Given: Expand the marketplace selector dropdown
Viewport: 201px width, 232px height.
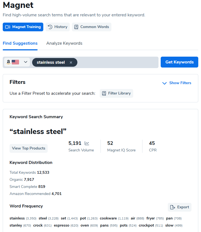Looking at the screenshot, I should pos(25,62).
